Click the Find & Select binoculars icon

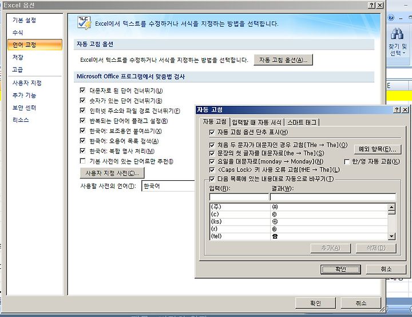coord(397,35)
